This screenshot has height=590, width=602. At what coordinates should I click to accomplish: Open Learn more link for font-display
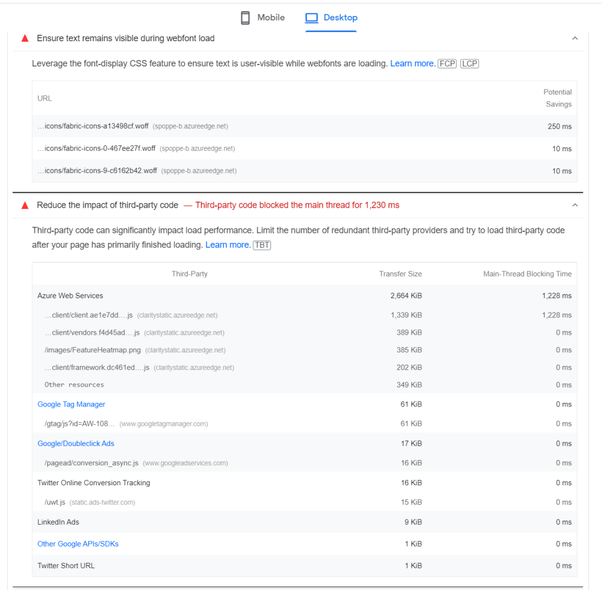413,64
